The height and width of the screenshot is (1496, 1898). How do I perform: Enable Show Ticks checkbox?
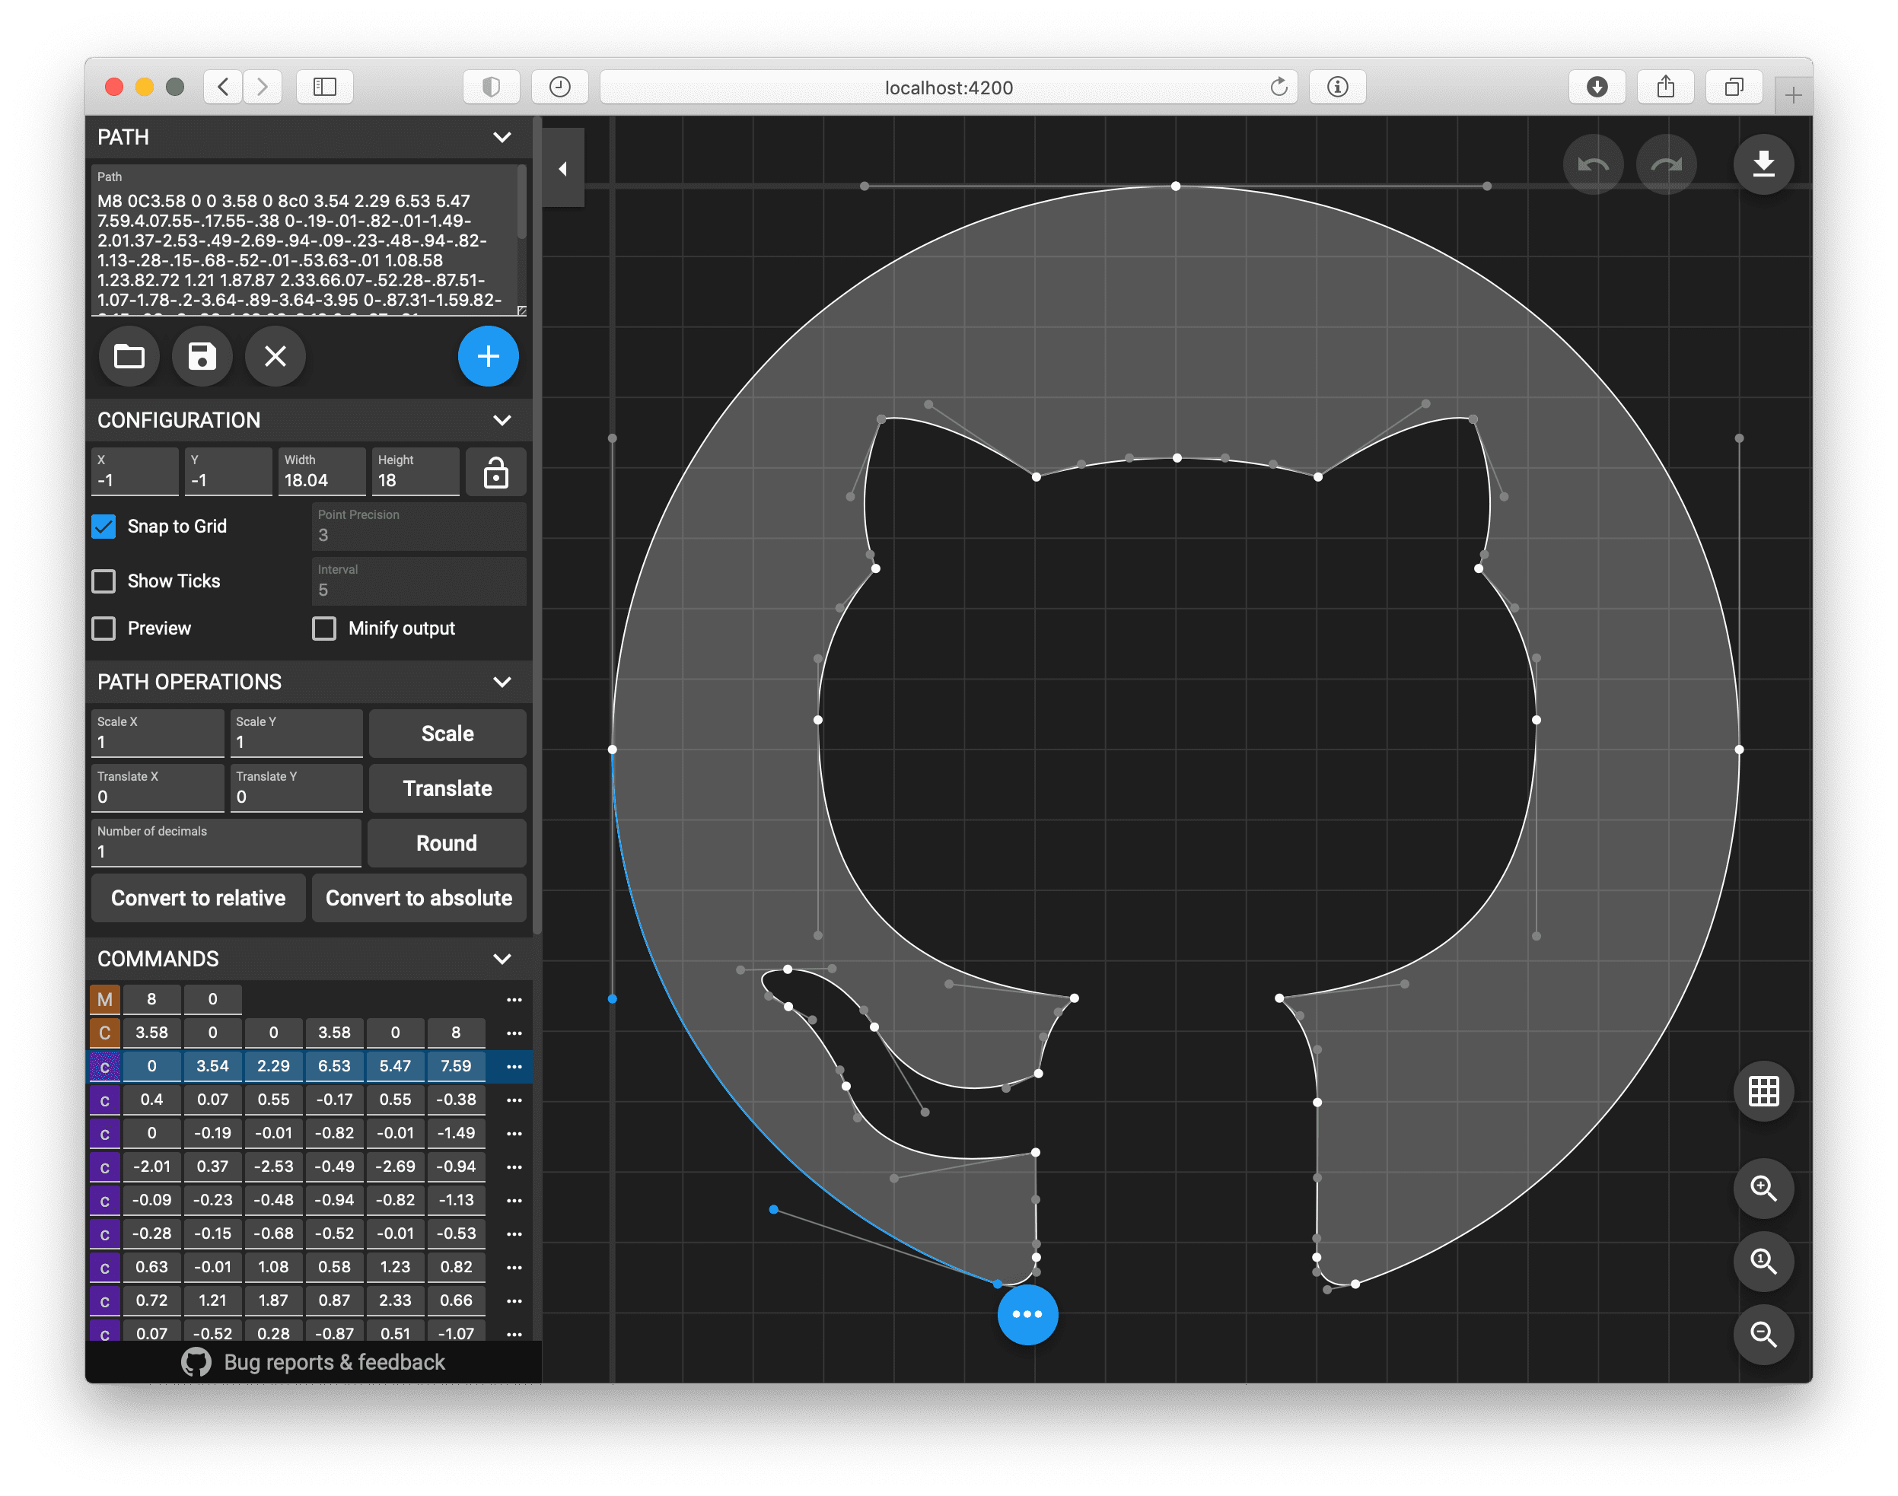[104, 581]
